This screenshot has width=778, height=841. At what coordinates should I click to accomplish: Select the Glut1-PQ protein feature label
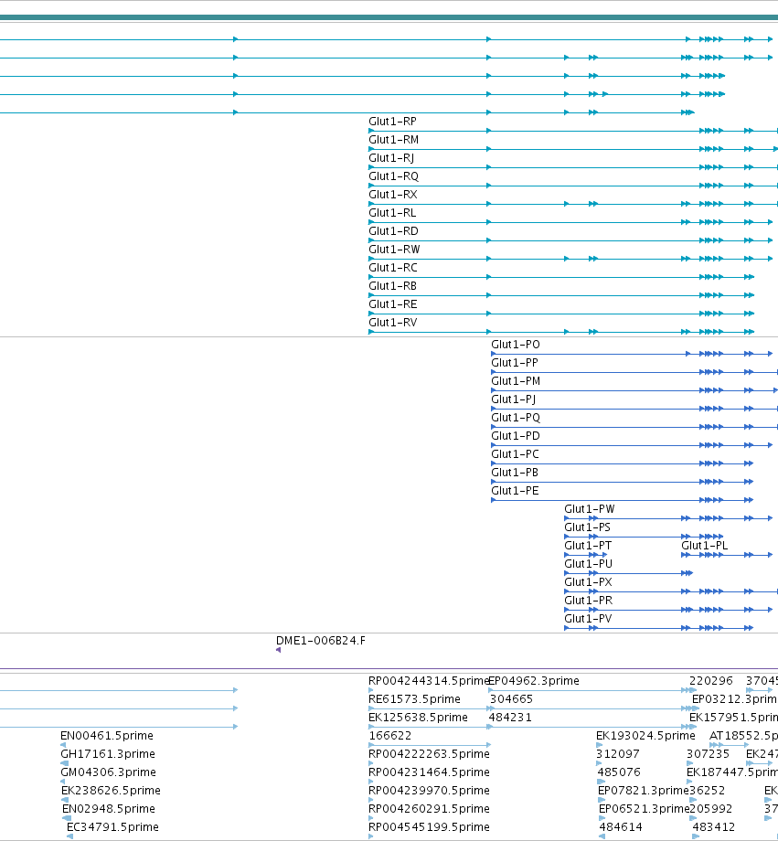[x=516, y=418]
